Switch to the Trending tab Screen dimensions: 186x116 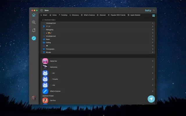pos(63,15)
